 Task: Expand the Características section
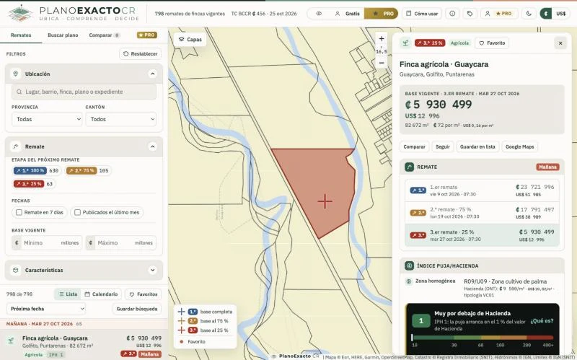click(x=152, y=271)
